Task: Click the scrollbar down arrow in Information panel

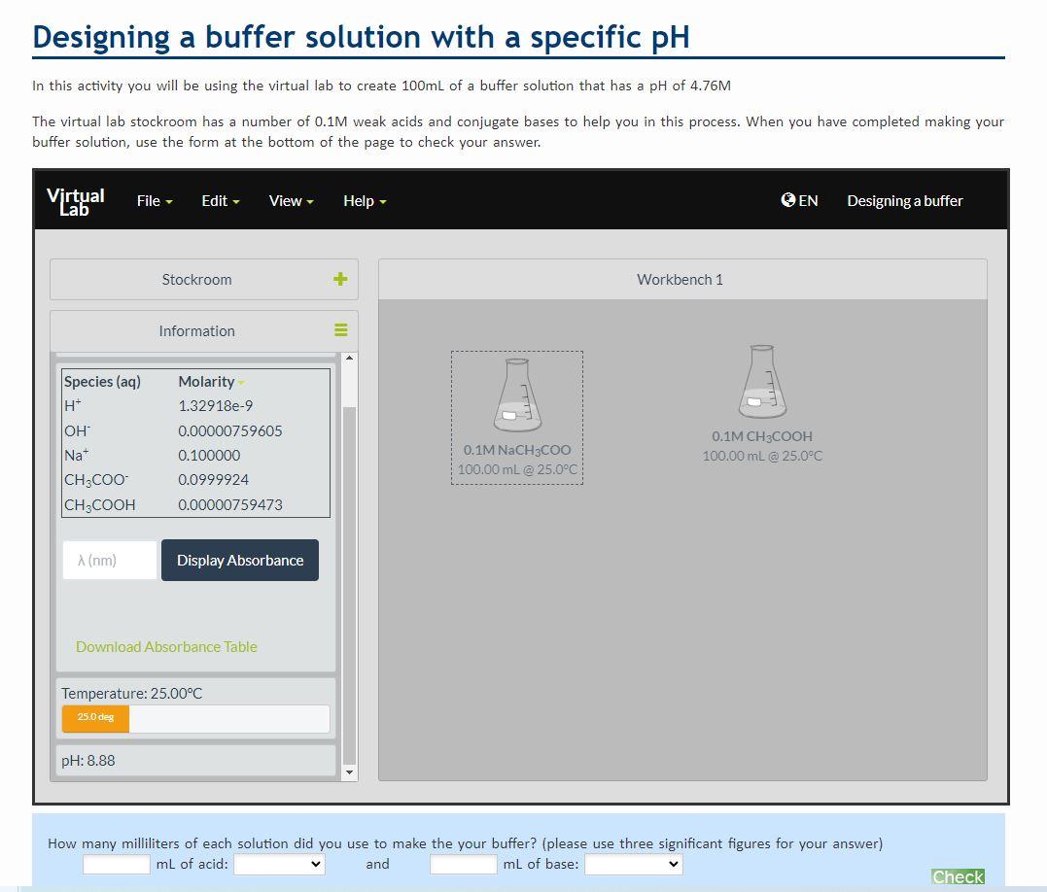Action: coord(349,772)
